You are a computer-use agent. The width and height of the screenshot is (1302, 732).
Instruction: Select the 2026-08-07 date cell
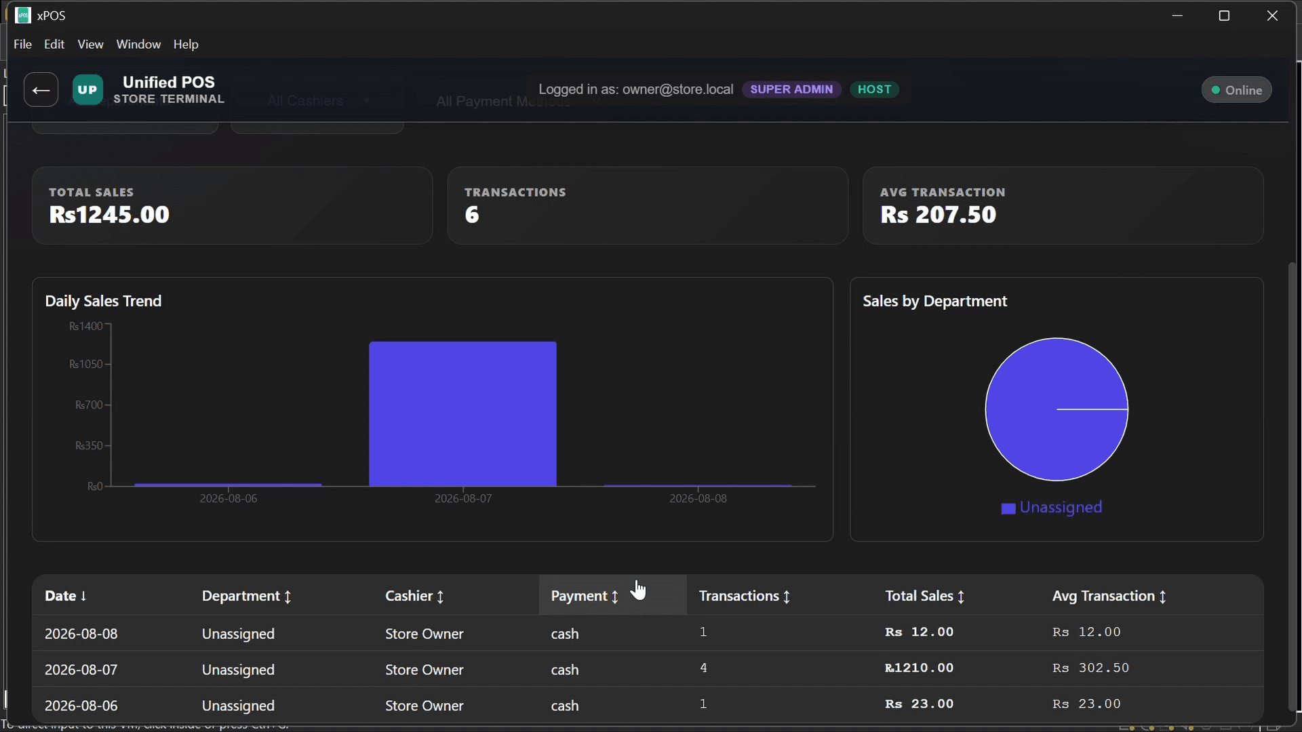coord(81,670)
